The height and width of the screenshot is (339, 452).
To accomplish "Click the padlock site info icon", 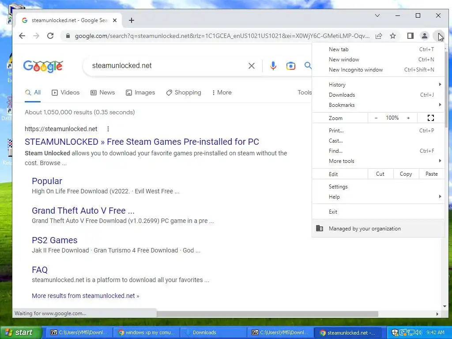I will (68, 36).
